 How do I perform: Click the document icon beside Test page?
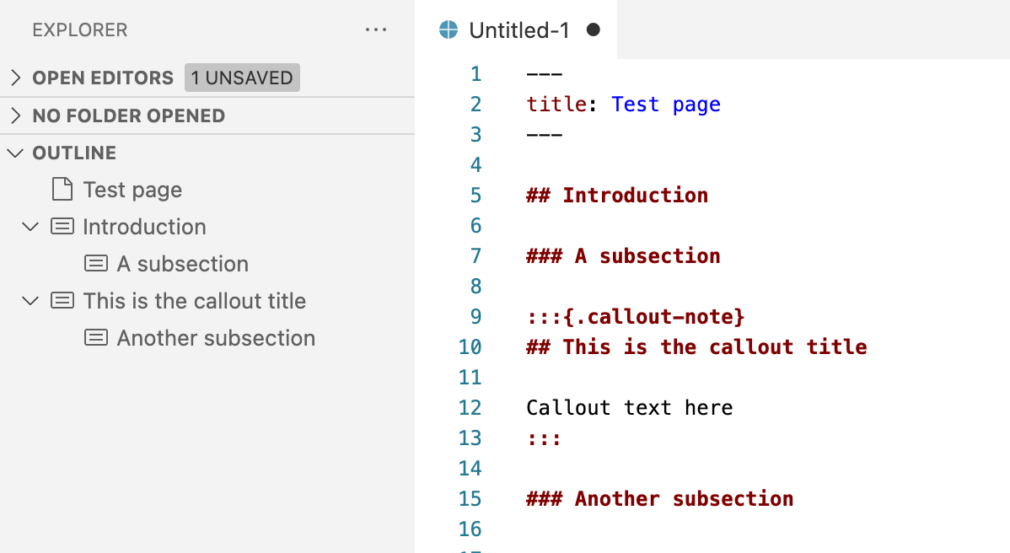61,189
